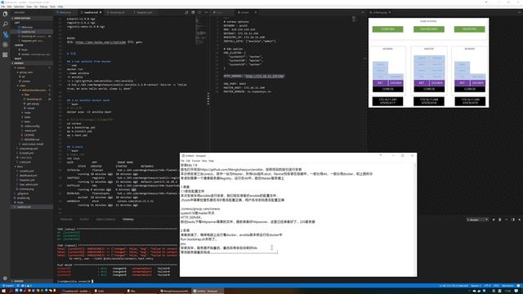Image resolution: width=523 pixels, height=294 pixels.
Task: Switch to the PROBLEMS panel tab
Action: coord(66,220)
